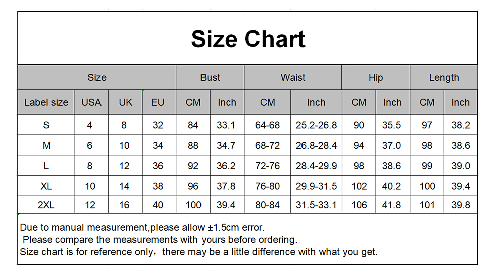The image size is (503, 273).
Task: Click the USA header cell
Action: [x=91, y=102]
